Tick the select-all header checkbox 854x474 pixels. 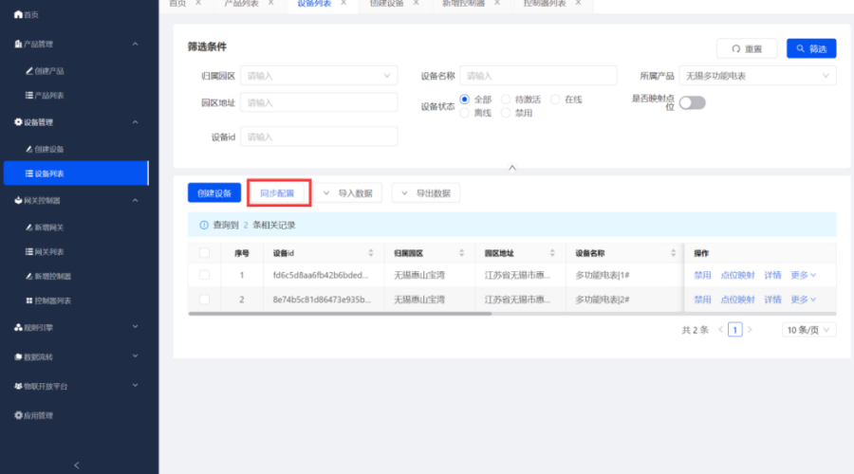204,253
